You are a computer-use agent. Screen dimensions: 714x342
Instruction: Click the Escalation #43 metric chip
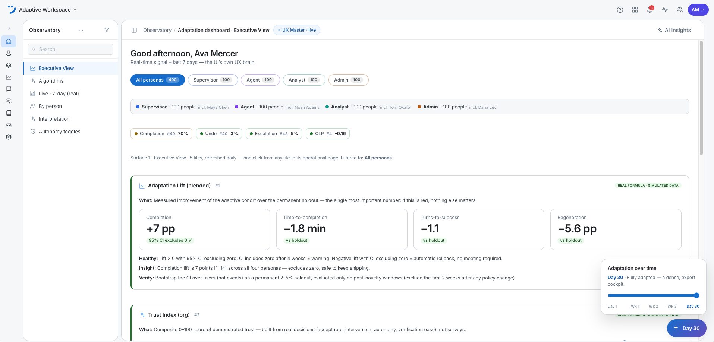[x=274, y=134]
